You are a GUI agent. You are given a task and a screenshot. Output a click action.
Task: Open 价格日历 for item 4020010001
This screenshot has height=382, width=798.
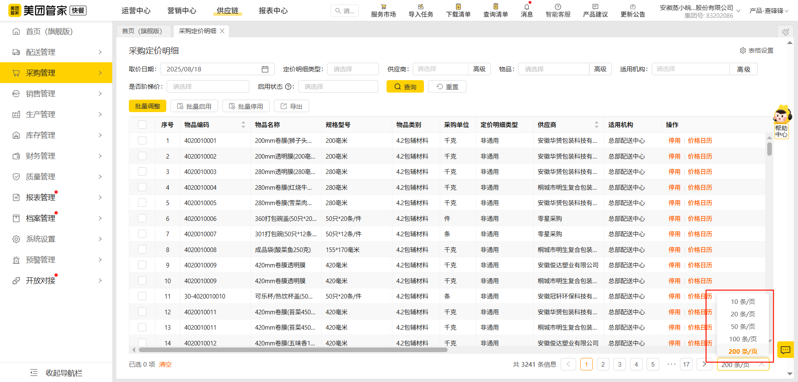point(700,140)
